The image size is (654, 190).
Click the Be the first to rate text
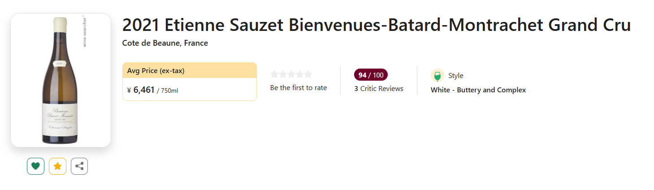point(299,88)
